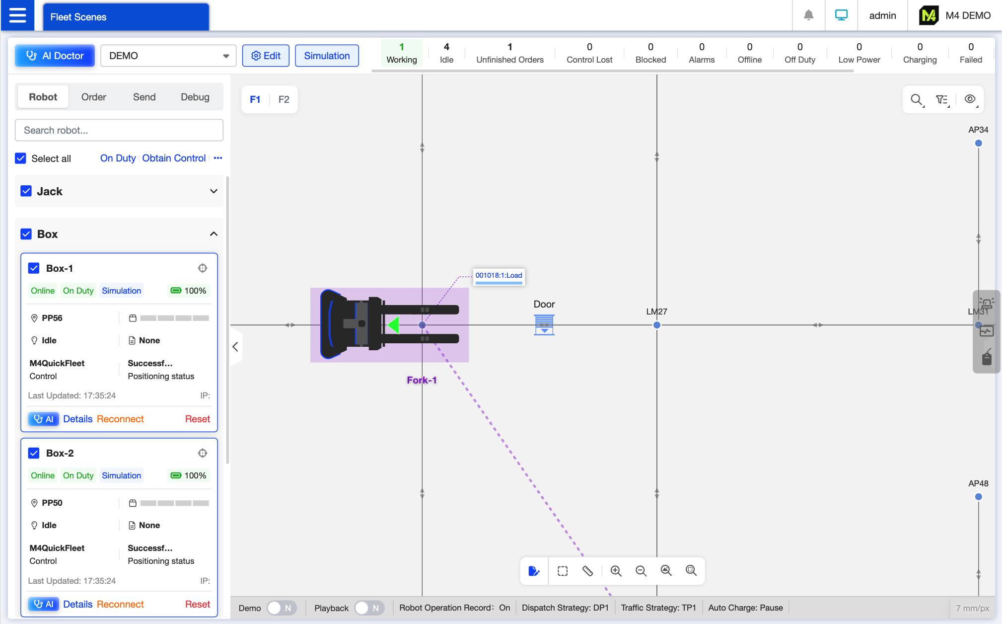The image size is (1002, 624).
Task: Toggle the Demo mode switch
Action: (282, 608)
